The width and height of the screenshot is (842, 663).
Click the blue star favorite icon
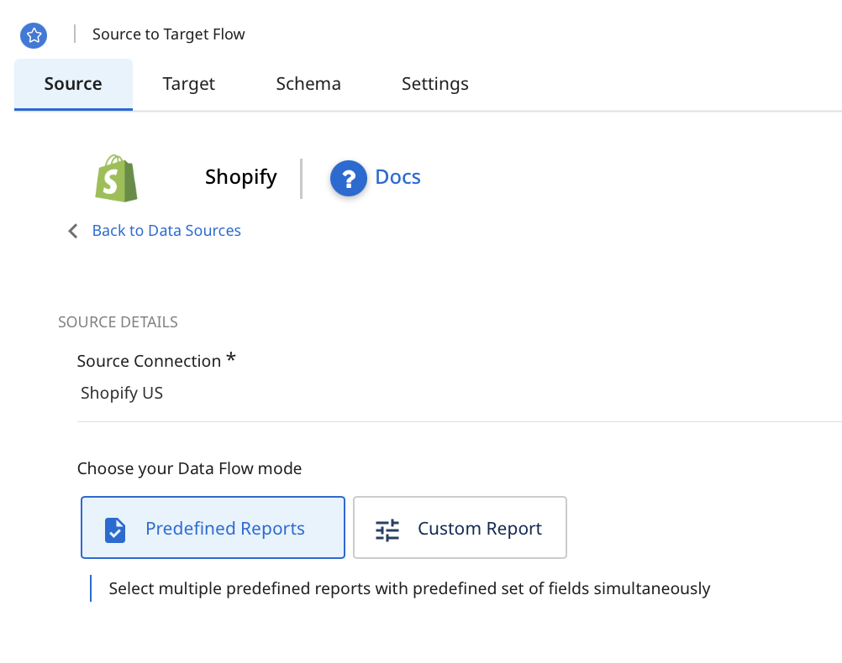[34, 35]
